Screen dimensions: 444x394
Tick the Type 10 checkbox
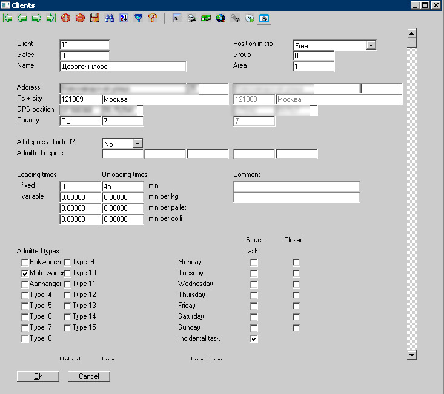pyautogui.click(x=67, y=273)
